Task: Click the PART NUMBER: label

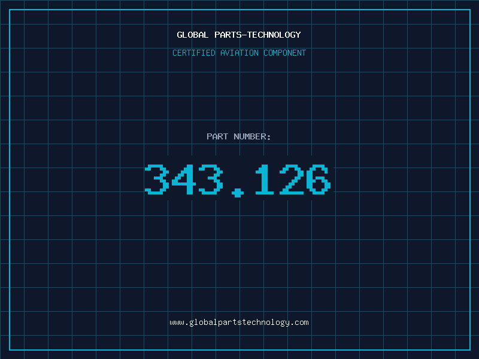Action: (x=239, y=136)
